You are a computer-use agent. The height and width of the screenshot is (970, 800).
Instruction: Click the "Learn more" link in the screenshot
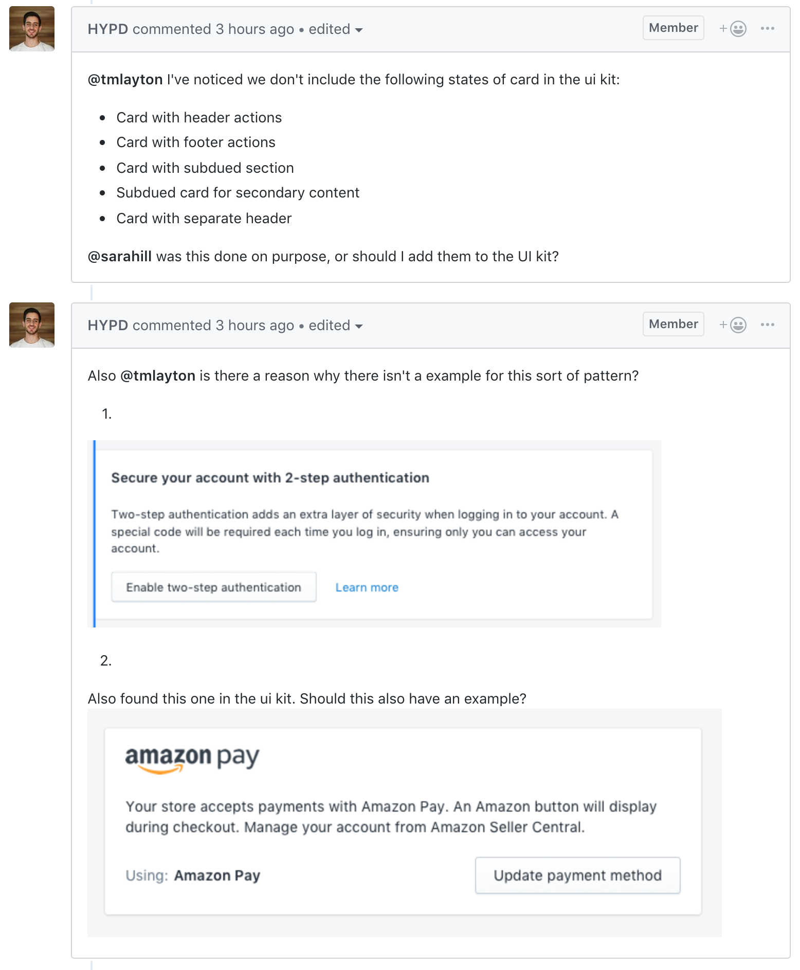[367, 587]
